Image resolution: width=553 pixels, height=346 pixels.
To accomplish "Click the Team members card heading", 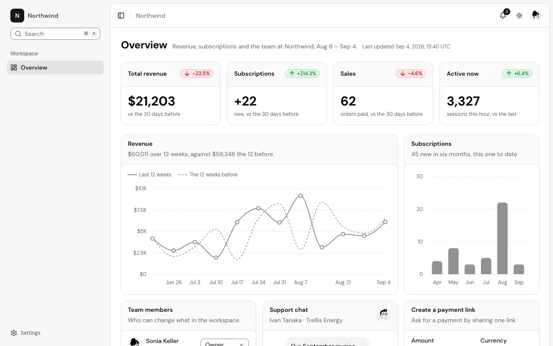I will point(150,310).
